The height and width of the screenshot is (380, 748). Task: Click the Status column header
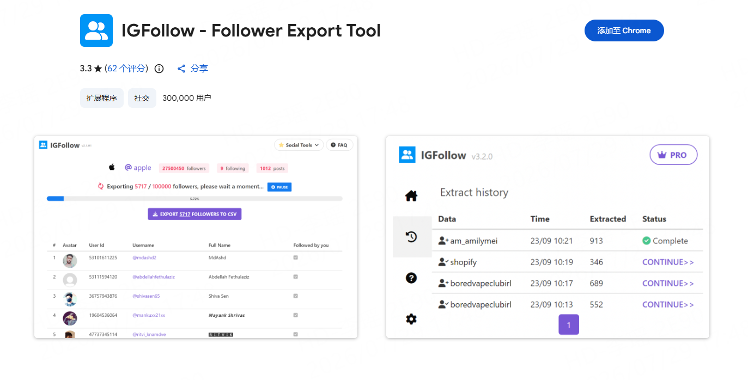[x=654, y=219]
